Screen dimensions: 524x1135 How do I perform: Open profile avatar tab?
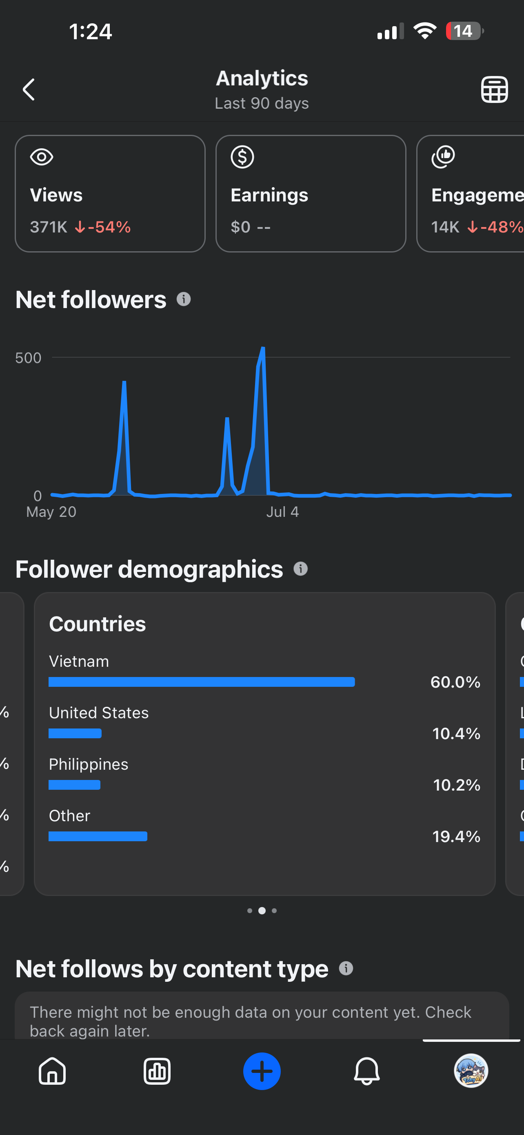471,1071
